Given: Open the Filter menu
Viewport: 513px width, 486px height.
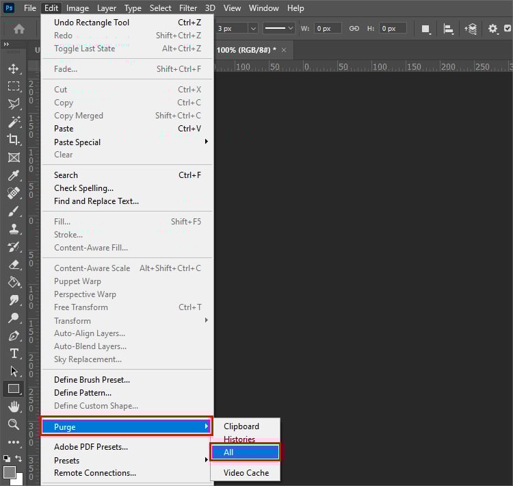Looking at the screenshot, I should tap(188, 8).
